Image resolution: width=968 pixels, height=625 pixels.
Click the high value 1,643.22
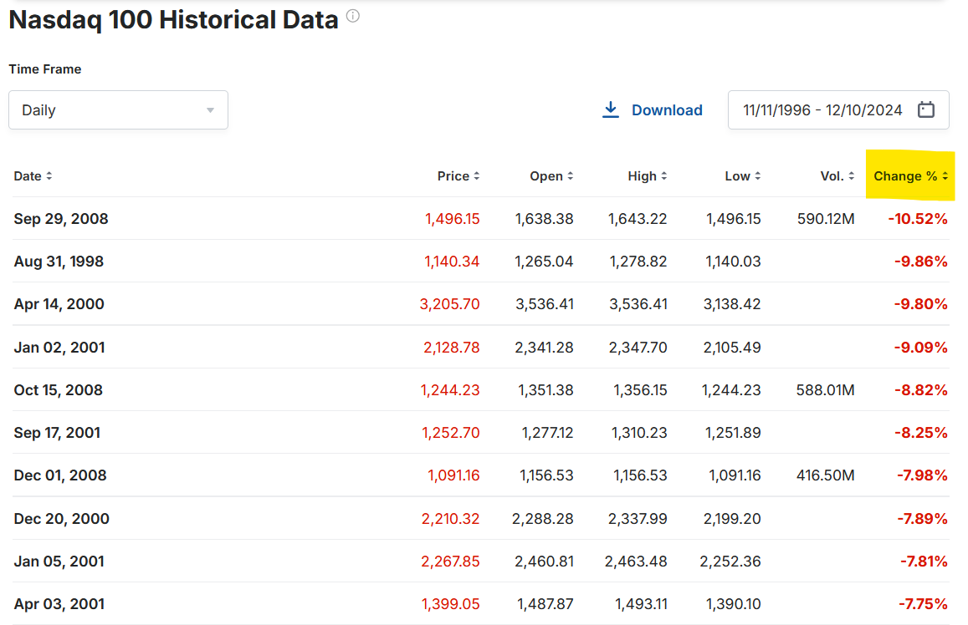click(x=638, y=219)
